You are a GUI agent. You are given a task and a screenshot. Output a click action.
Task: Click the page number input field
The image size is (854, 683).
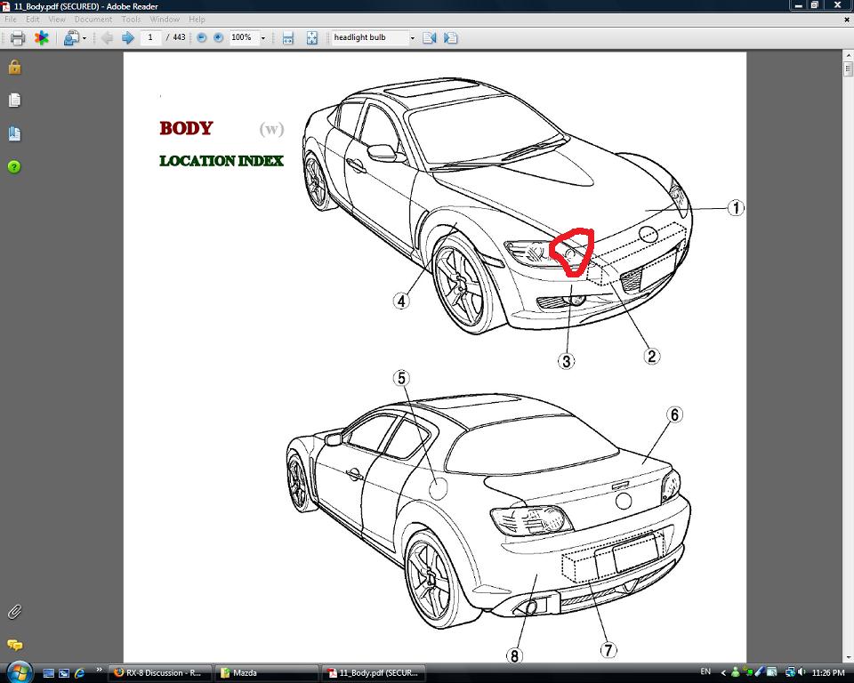pos(151,38)
